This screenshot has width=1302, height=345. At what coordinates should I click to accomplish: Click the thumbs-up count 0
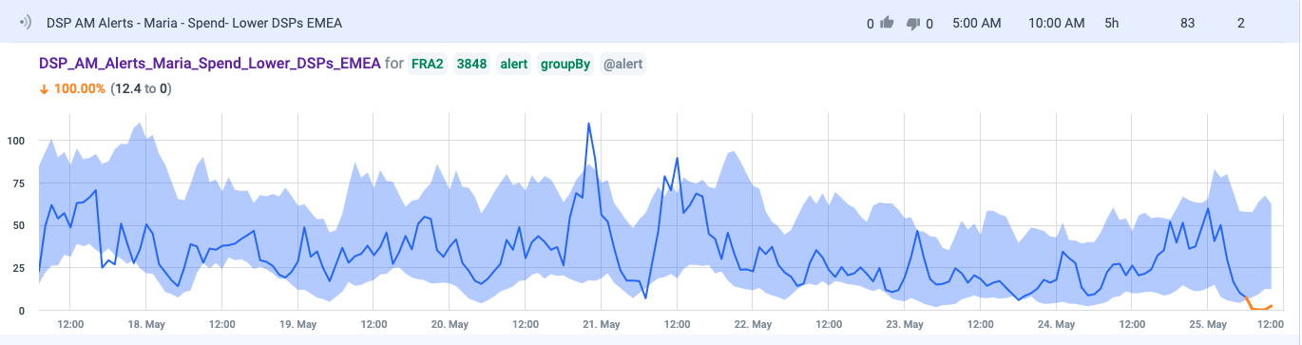[871, 23]
